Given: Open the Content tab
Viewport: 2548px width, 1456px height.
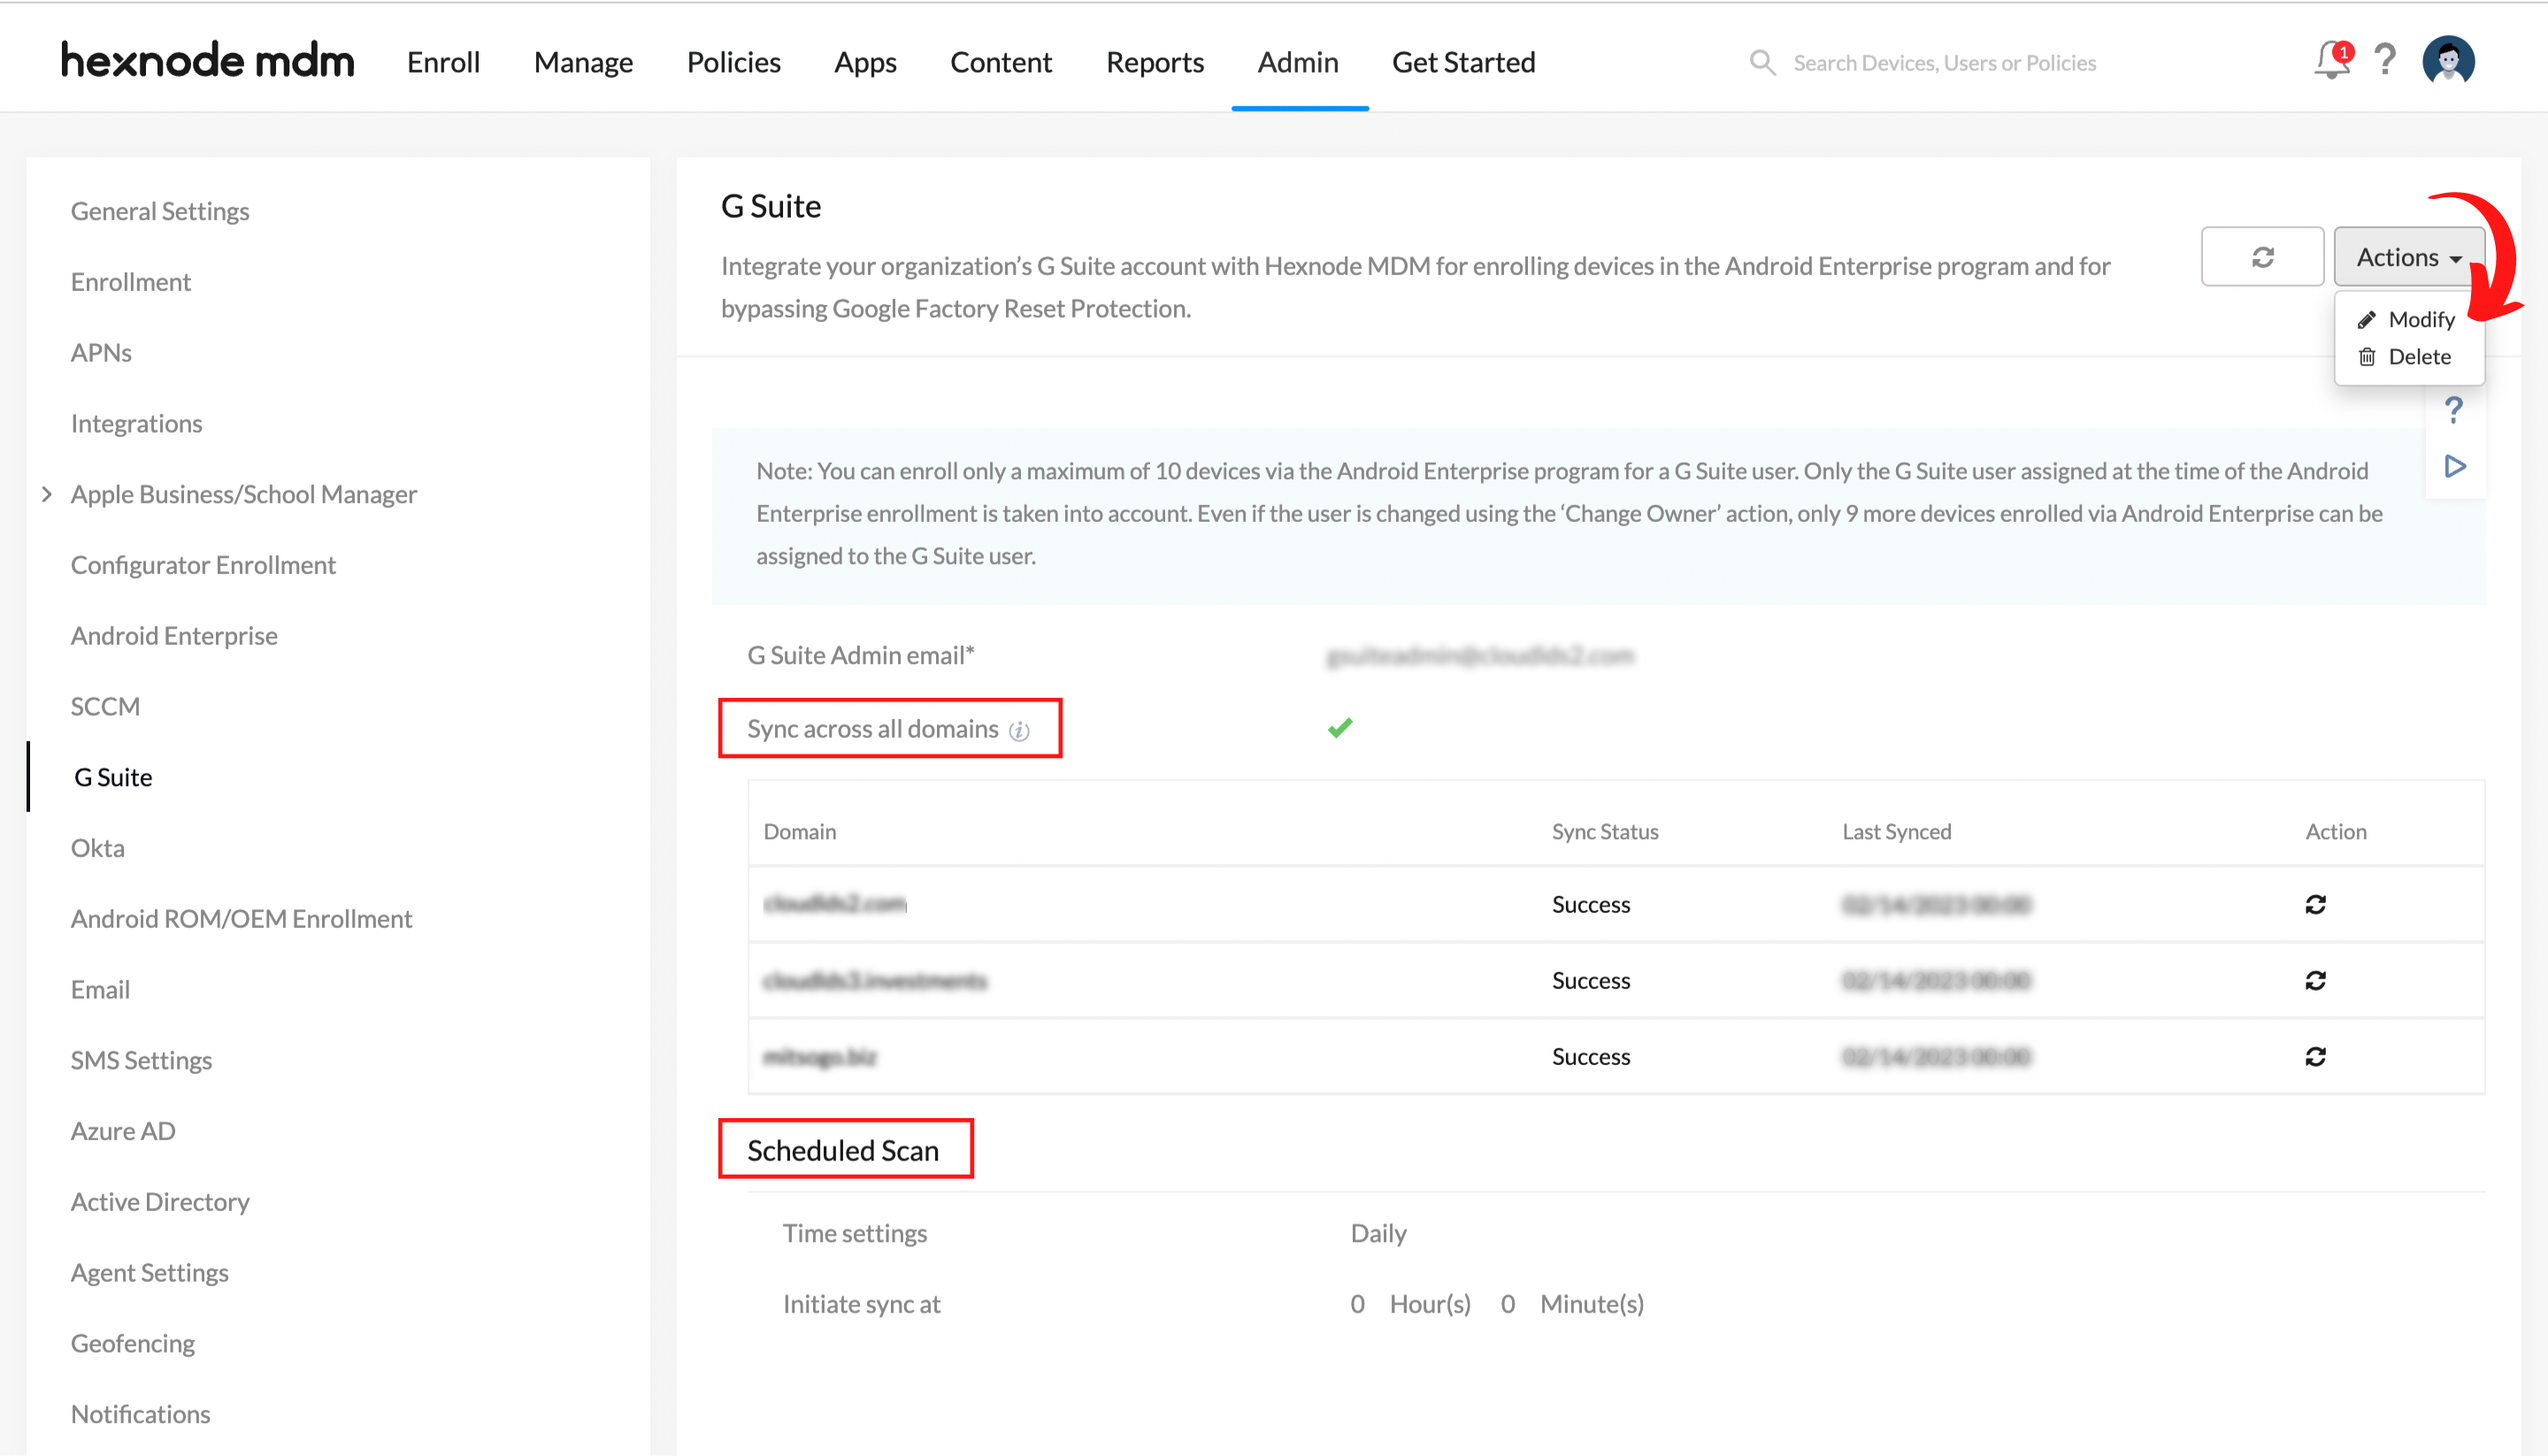Looking at the screenshot, I should (1000, 62).
